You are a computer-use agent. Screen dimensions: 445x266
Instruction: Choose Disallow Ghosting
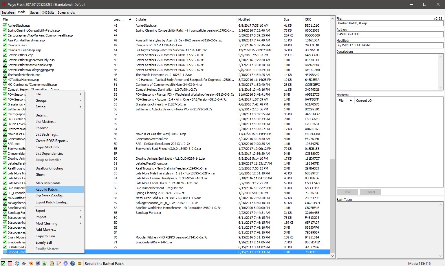(55, 168)
